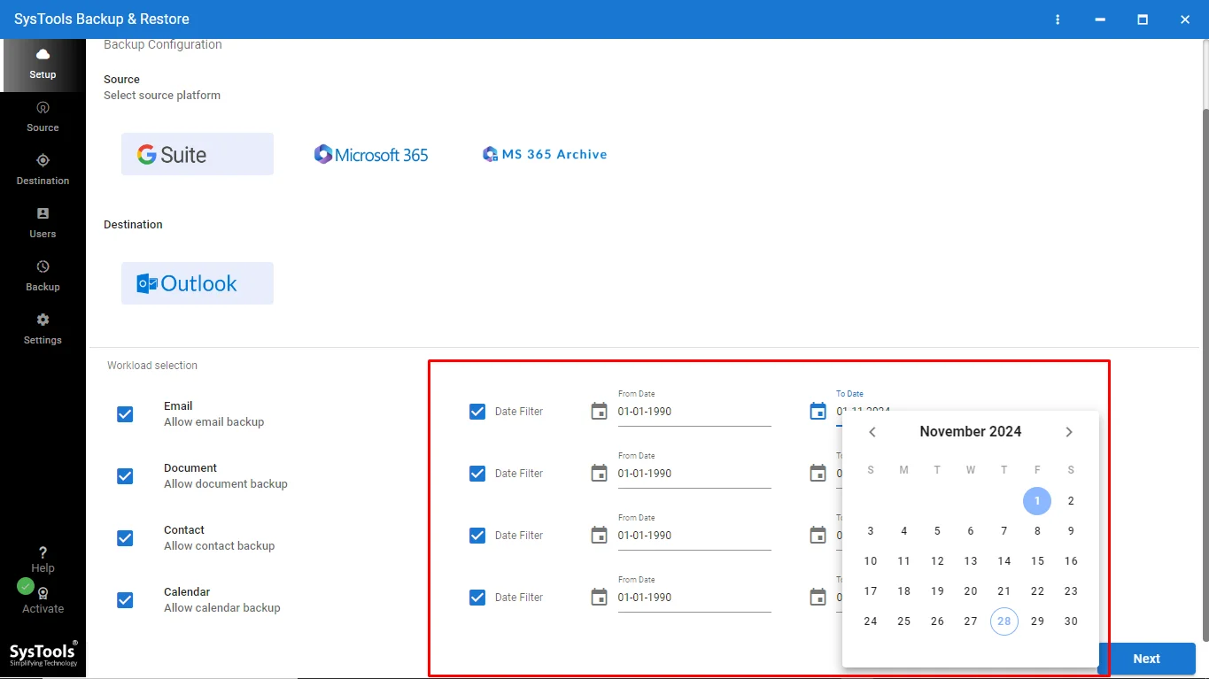This screenshot has width=1209, height=679.
Task: Click Contact To Date calendar icon
Action: point(818,535)
